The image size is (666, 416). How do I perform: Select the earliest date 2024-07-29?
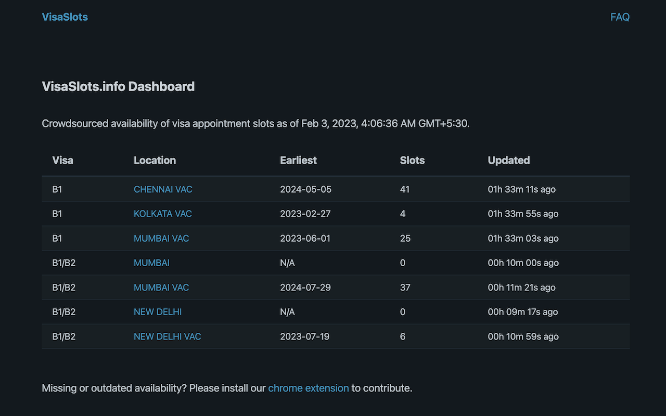click(305, 287)
